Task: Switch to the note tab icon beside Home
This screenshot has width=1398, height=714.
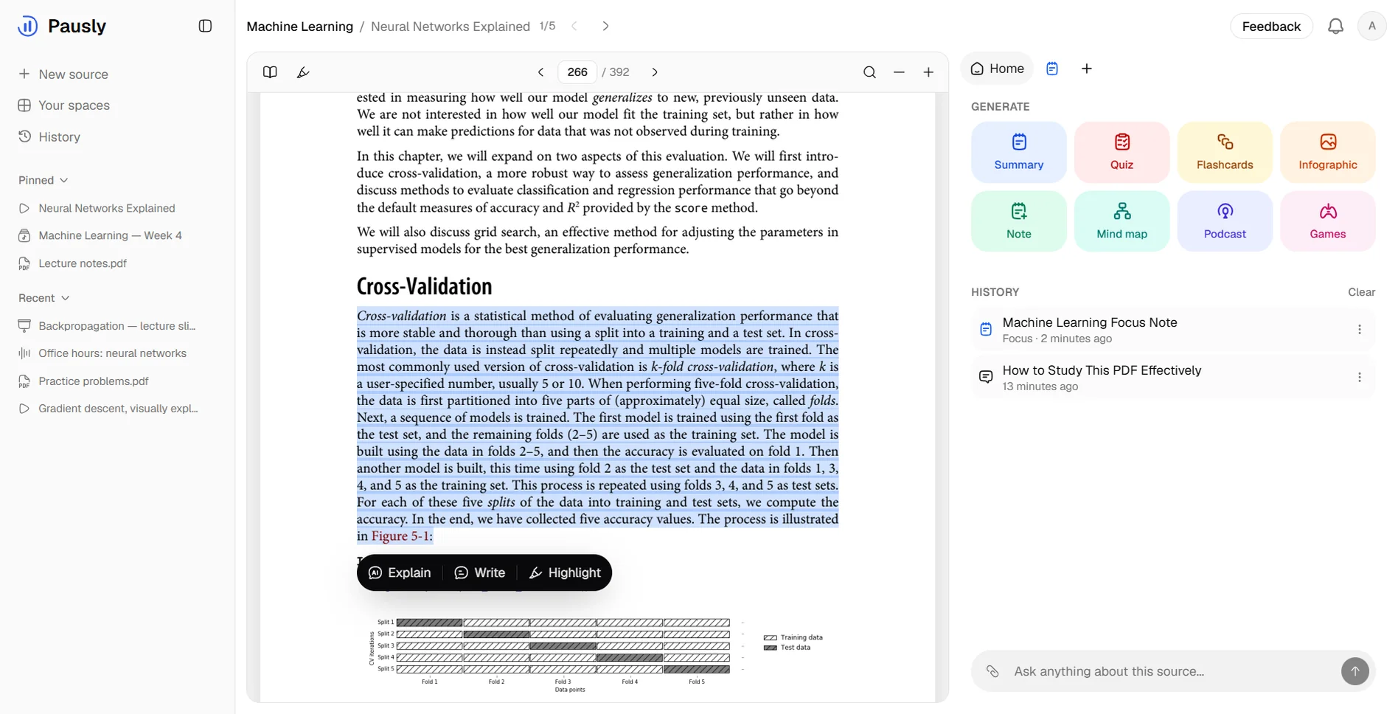Action: click(x=1052, y=69)
